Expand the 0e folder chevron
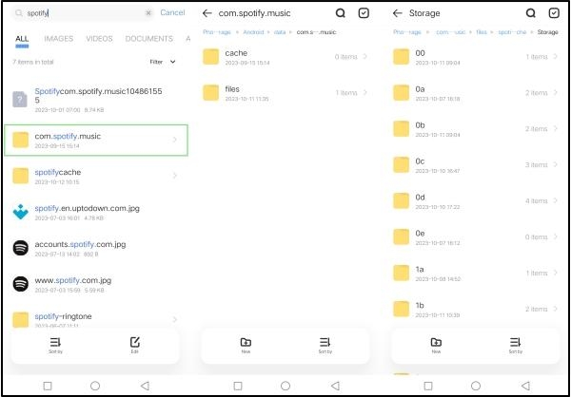Image resolution: width=571 pixels, height=397 pixels. 556,236
